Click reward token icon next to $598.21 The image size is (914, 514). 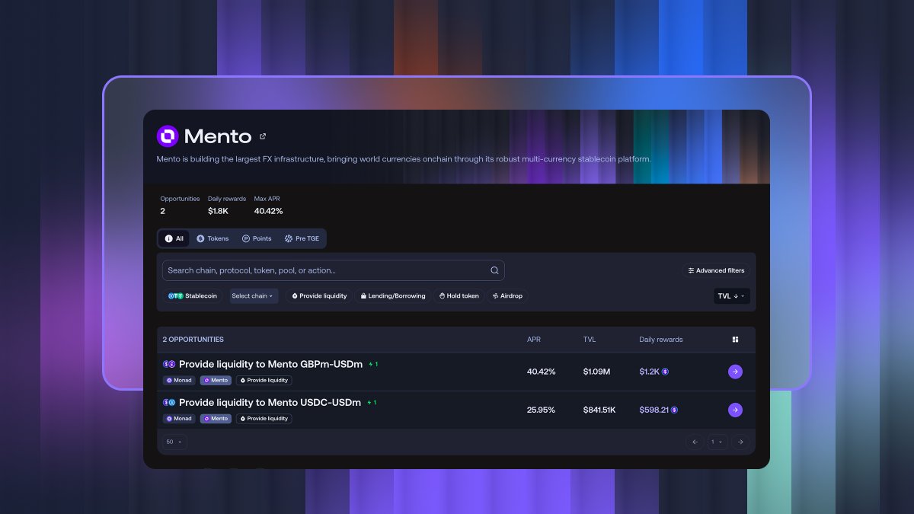tap(674, 410)
